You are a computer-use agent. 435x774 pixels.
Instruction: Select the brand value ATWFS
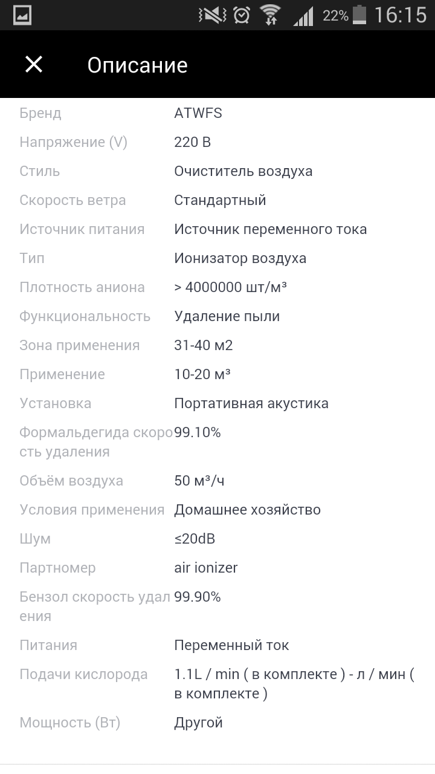coord(198,113)
